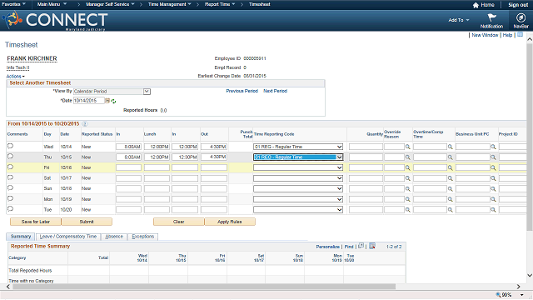
Task: Open the Favorites menu
Action: 13,4
